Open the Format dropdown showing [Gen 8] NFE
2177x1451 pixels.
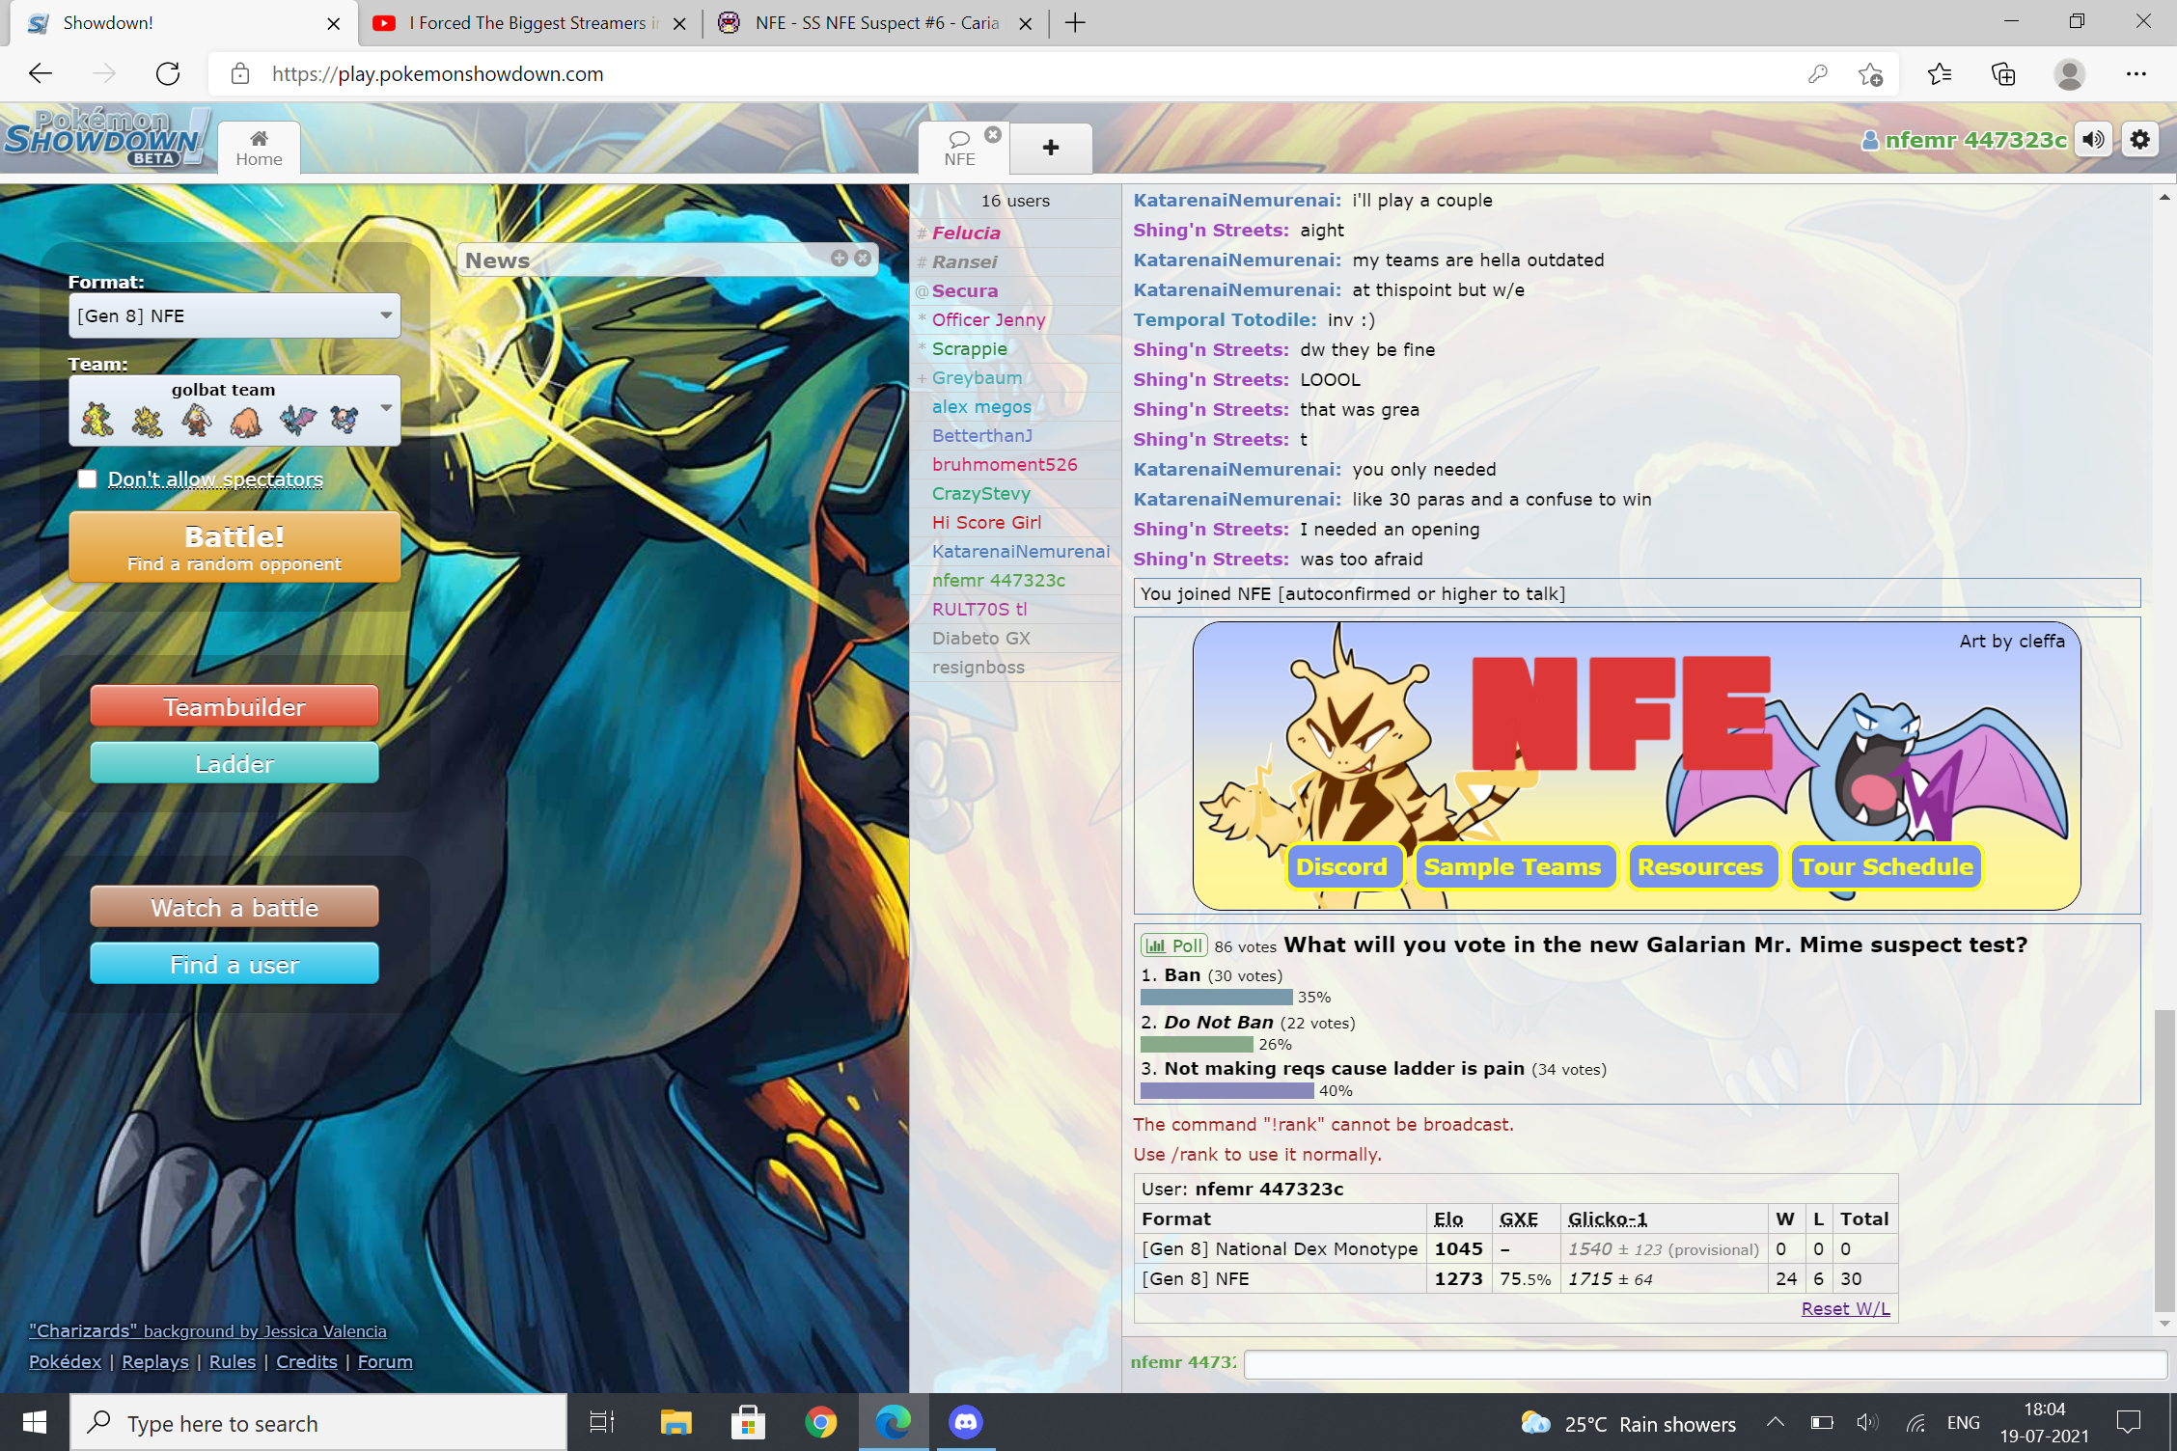click(234, 315)
